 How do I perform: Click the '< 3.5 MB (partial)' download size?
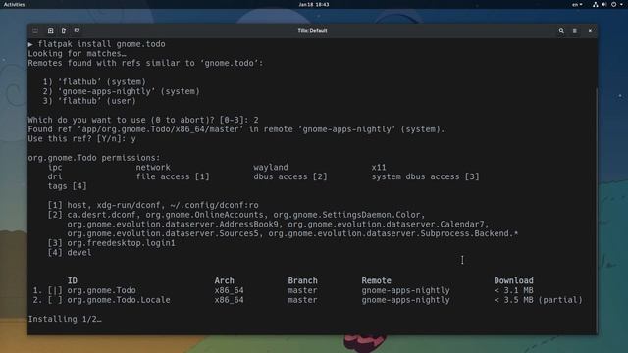pos(538,300)
